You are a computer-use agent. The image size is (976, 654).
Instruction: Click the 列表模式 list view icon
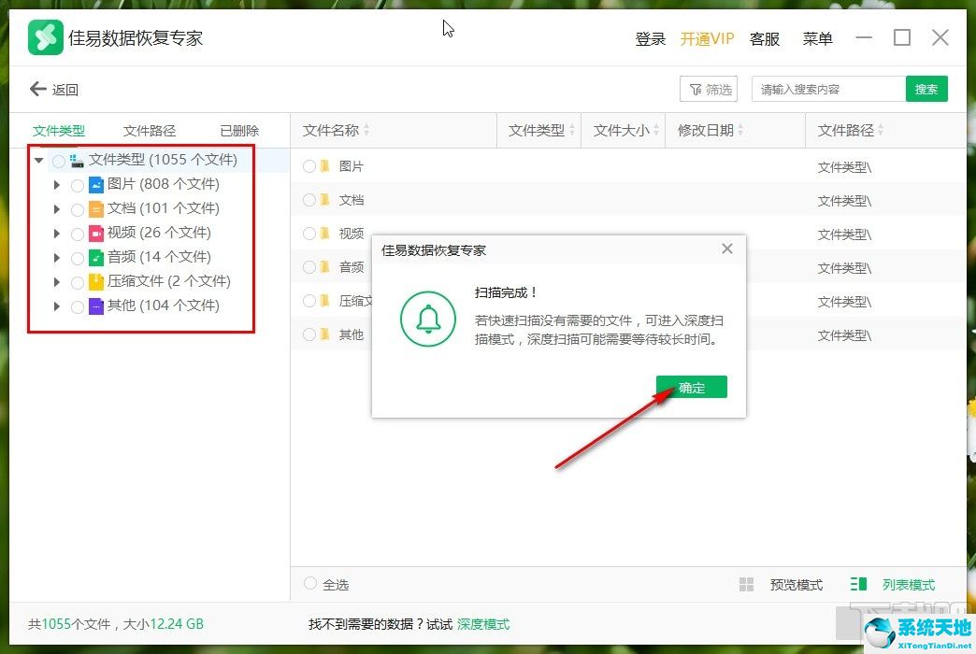858,584
